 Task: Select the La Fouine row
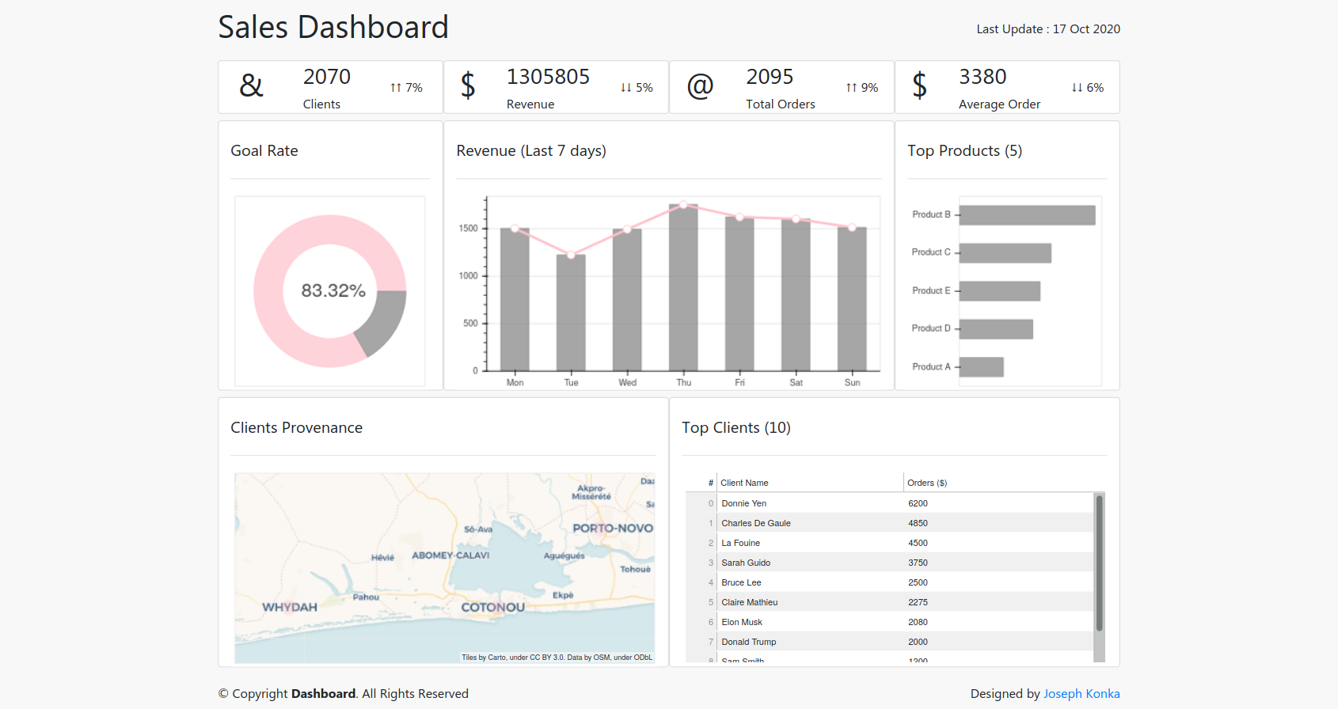(x=889, y=543)
